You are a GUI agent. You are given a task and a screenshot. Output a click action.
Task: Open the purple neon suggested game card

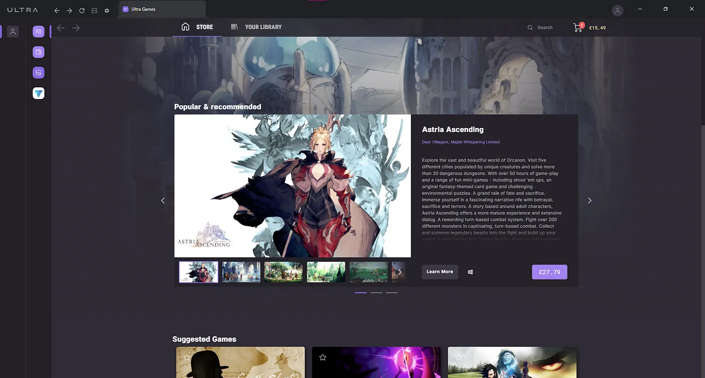point(376,362)
